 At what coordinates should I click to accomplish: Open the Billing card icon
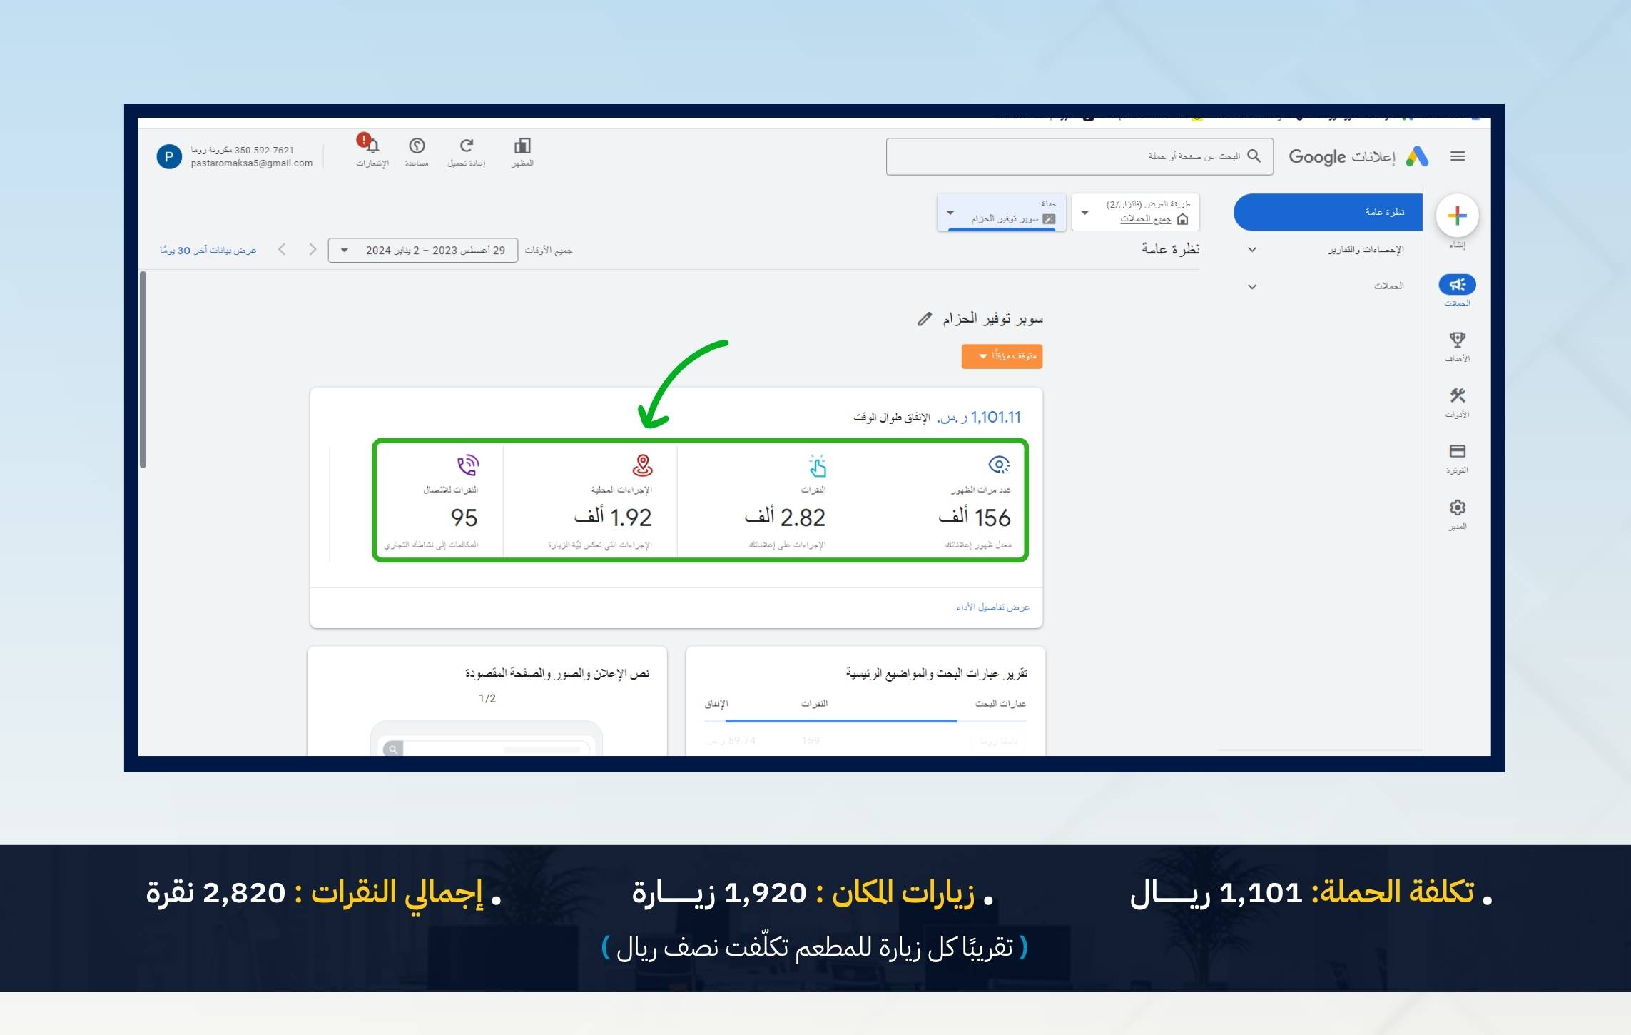point(1457,452)
